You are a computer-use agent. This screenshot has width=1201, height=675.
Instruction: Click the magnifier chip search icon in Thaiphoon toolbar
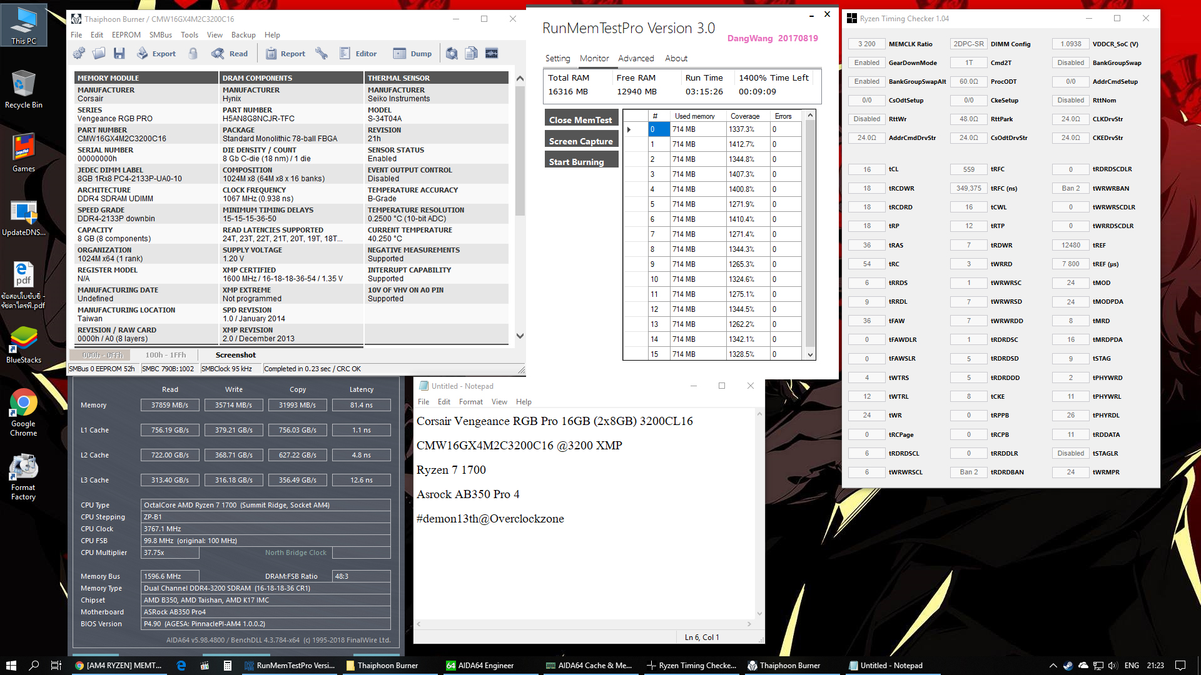coord(452,54)
